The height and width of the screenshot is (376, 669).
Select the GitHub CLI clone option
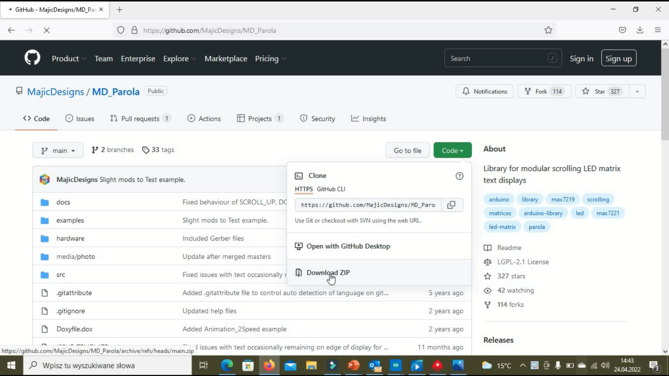tap(331, 189)
